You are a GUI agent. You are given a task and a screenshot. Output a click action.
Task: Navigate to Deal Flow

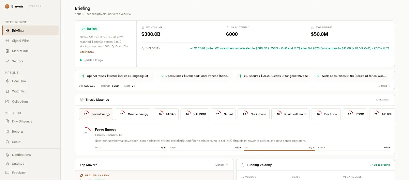tap(30, 81)
